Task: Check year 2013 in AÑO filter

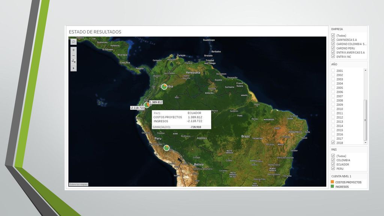Action: coord(333,121)
